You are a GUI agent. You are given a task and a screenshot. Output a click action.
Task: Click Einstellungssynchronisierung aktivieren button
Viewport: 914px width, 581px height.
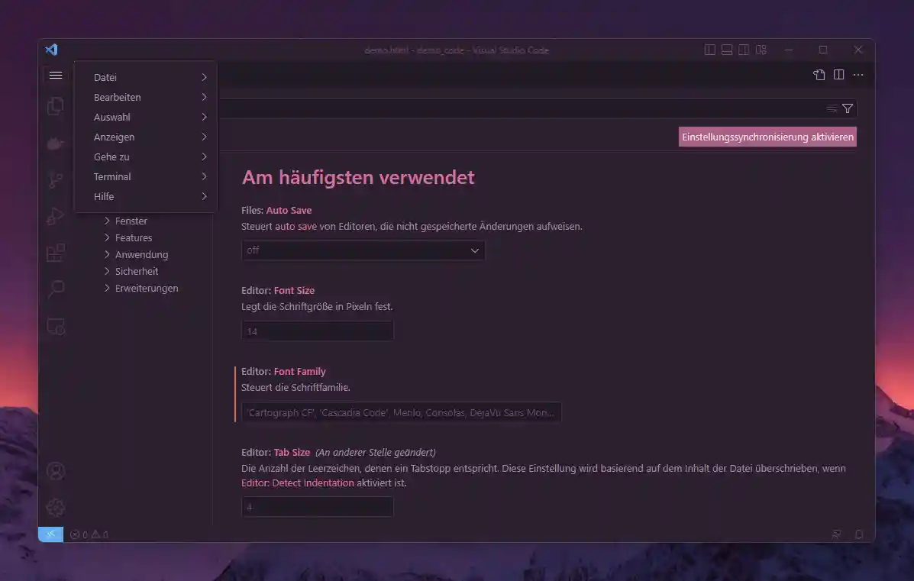point(767,137)
